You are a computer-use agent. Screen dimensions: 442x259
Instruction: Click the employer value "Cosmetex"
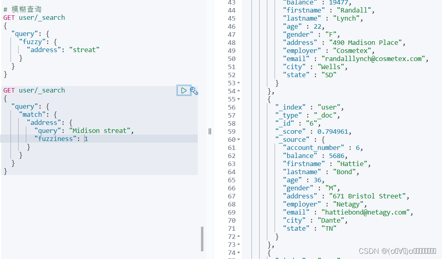coord(352,51)
